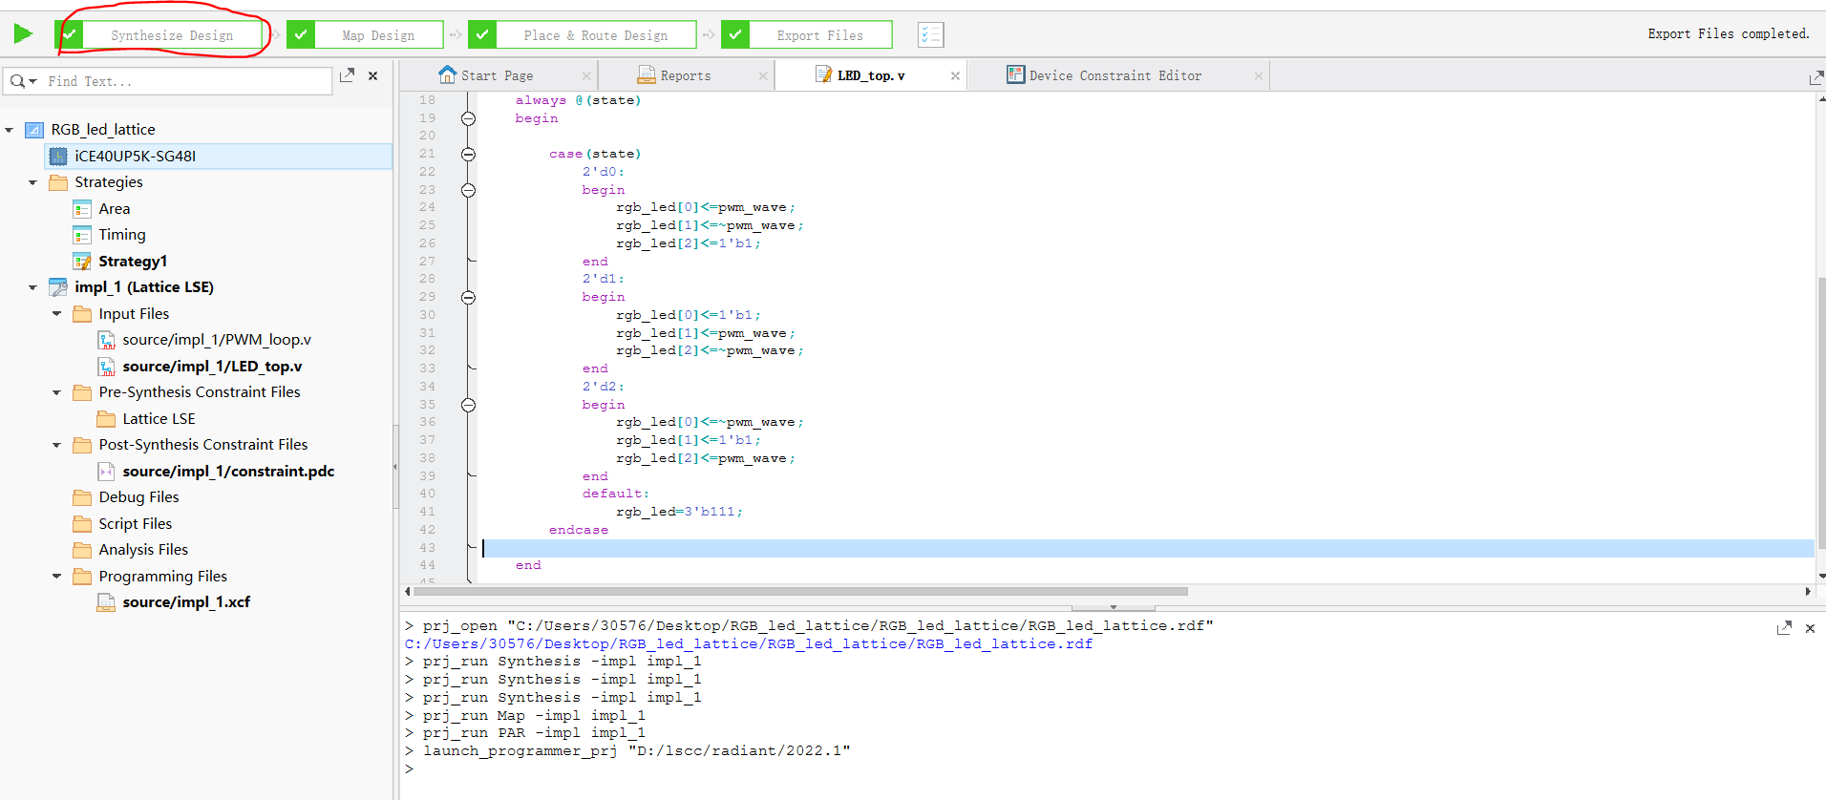Collapse impl_1 (Lattice LSE) node
This screenshot has height=800, width=1826.
coord(32,287)
